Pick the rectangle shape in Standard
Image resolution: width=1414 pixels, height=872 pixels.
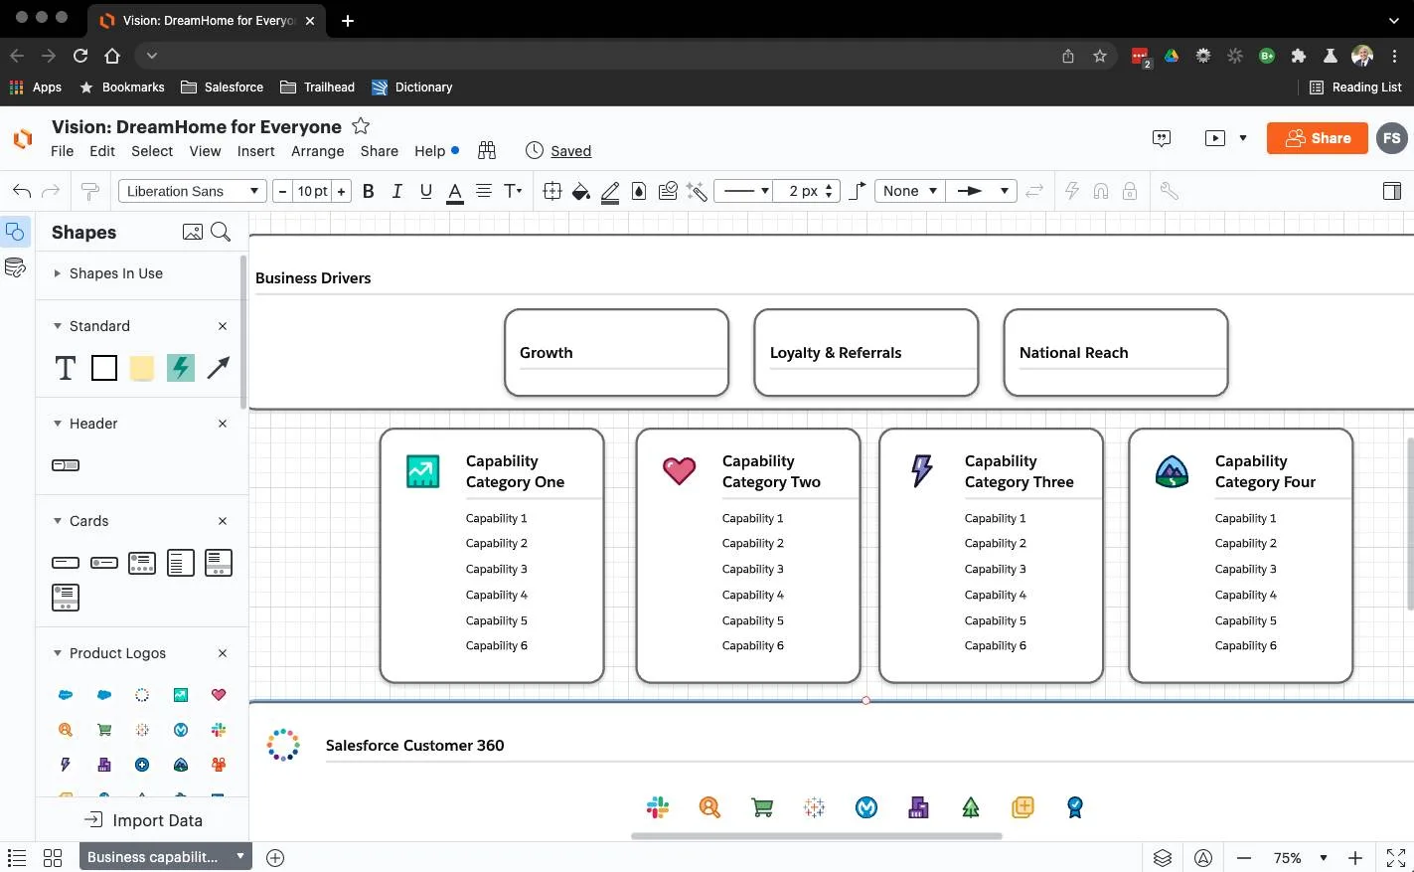[104, 368]
